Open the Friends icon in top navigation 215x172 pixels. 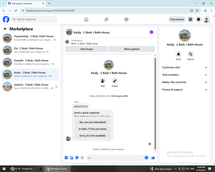106,19
